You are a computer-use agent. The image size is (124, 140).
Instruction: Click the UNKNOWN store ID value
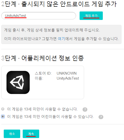tap(67, 73)
